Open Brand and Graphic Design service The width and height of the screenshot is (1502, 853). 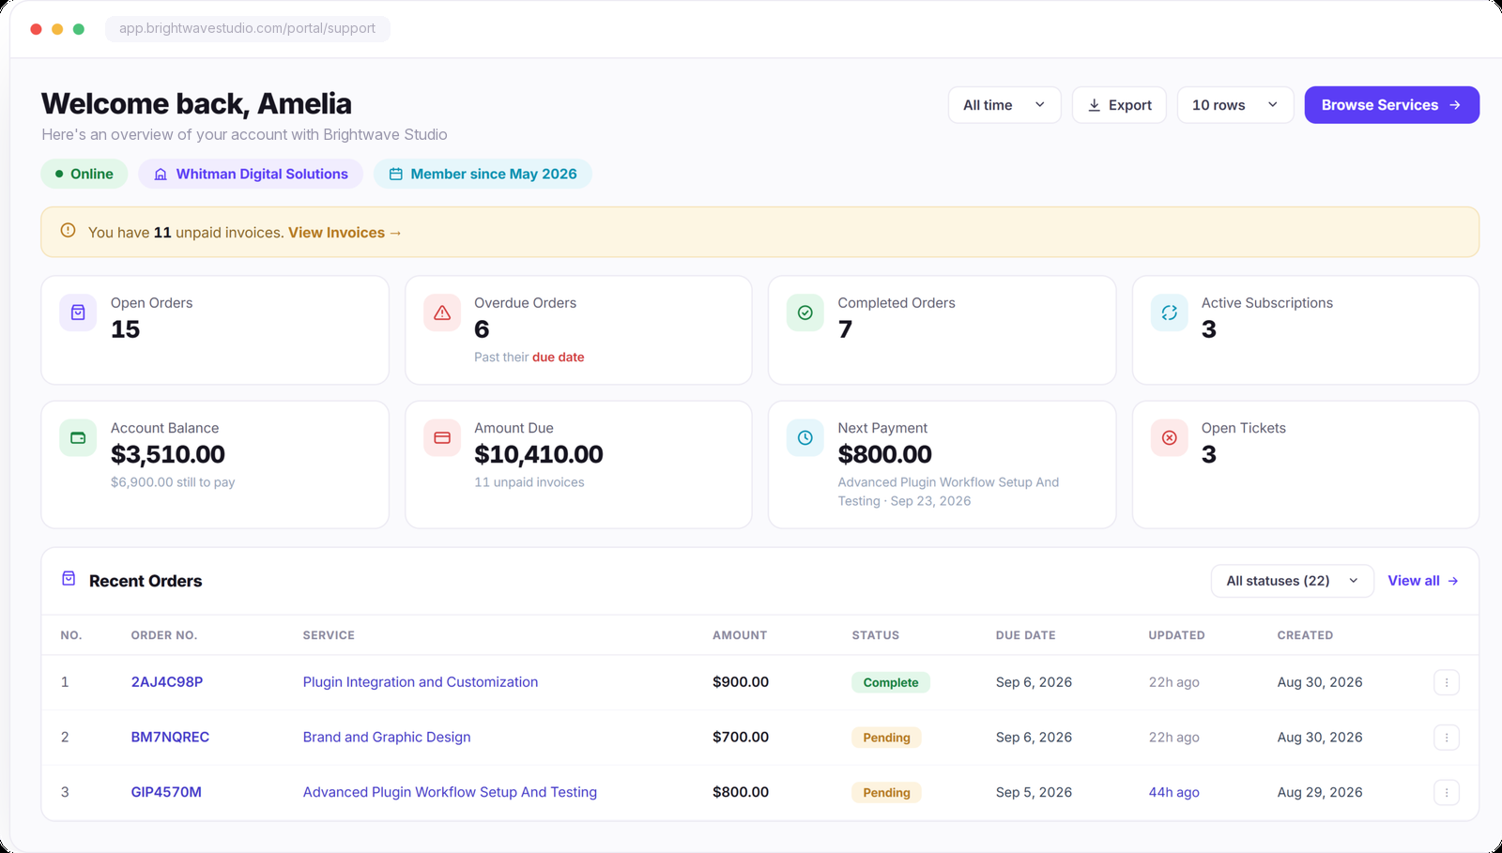pos(387,738)
